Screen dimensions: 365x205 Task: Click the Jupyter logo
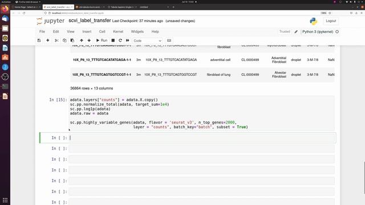(51, 21)
